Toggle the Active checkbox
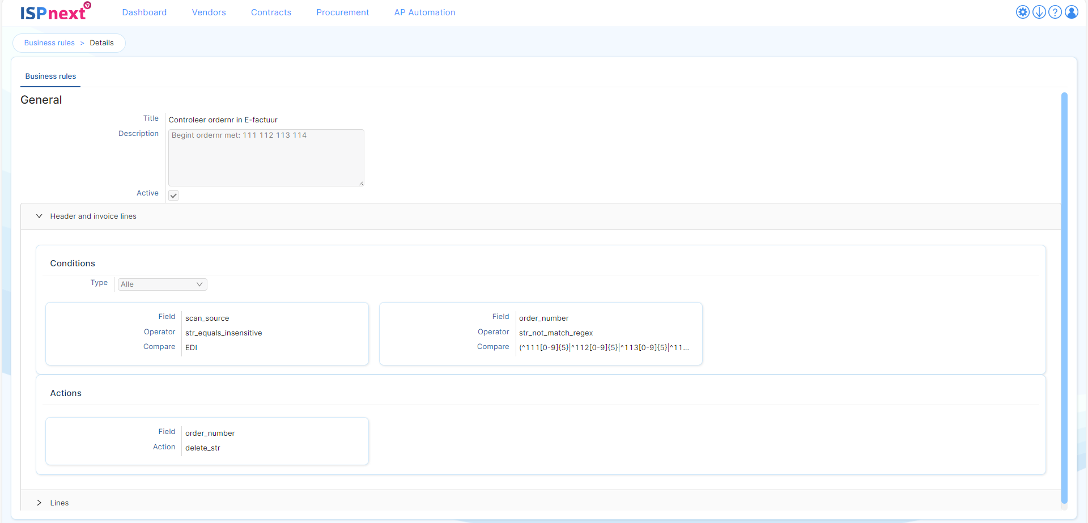Viewport: 1088px width, 523px height. (x=173, y=195)
